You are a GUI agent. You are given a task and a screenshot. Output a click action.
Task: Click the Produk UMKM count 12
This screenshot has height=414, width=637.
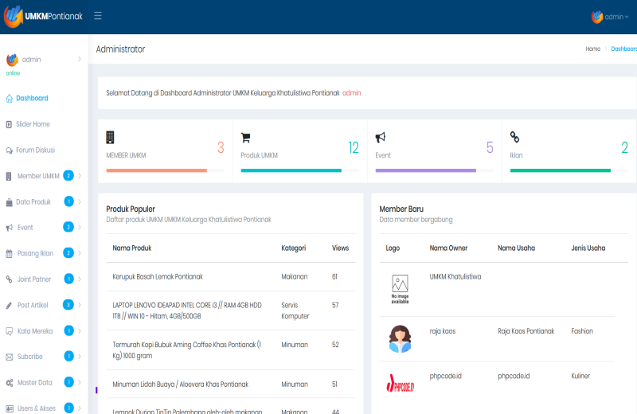pyautogui.click(x=354, y=147)
